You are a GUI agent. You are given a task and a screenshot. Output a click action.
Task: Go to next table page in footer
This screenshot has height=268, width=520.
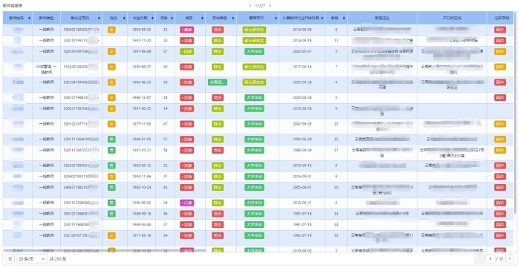pyautogui.click(x=510, y=258)
